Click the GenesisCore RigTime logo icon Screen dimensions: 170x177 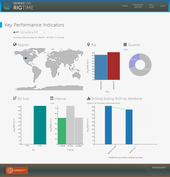[7, 6]
